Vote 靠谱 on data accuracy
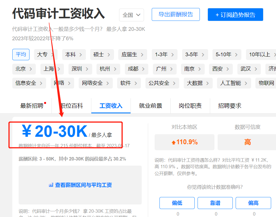Viewport: 276px width, 217px height. (x=215, y=203)
